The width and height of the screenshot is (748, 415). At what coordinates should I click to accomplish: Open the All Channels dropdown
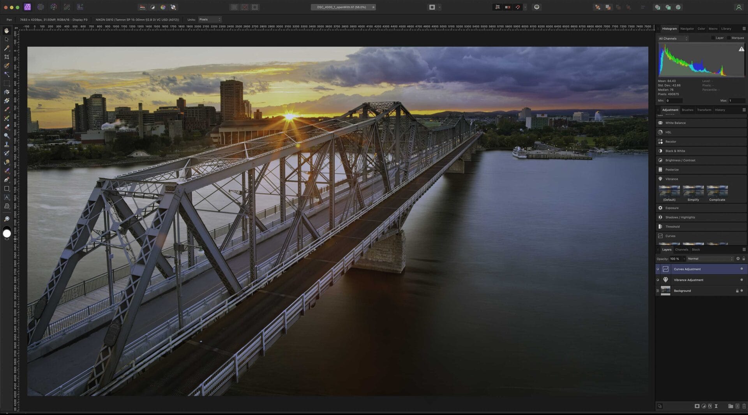673,38
